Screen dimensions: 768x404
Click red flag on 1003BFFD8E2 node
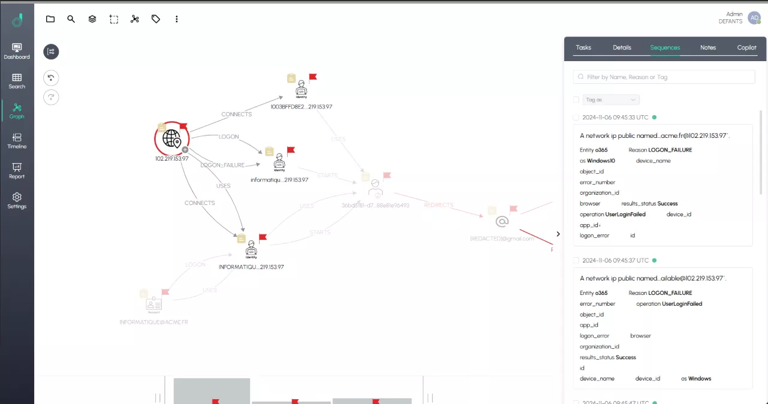tap(312, 77)
